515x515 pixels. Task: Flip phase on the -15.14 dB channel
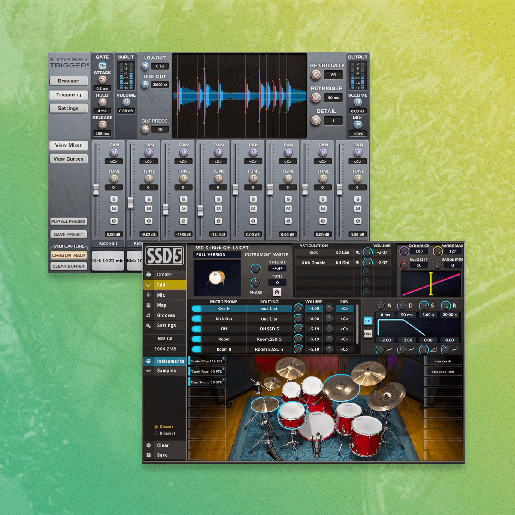218,221
